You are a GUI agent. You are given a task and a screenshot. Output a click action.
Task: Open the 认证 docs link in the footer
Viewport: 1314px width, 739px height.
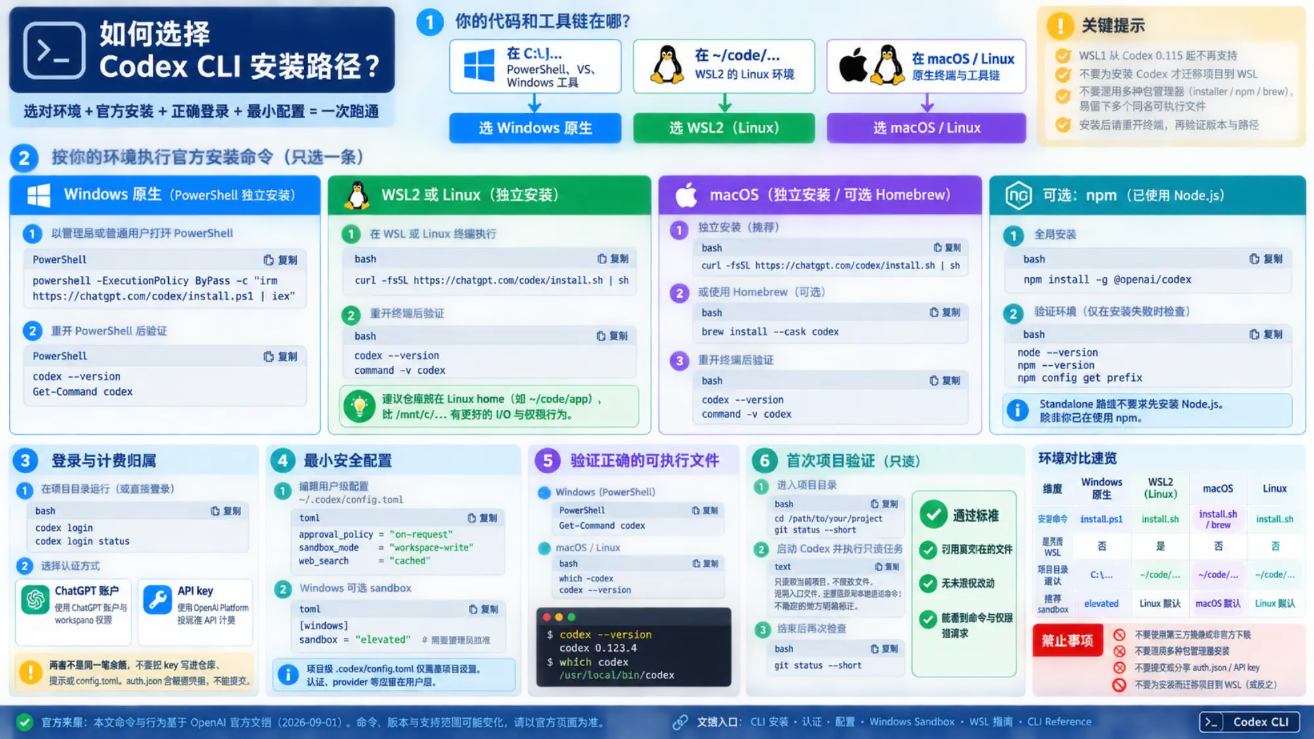[812, 722]
